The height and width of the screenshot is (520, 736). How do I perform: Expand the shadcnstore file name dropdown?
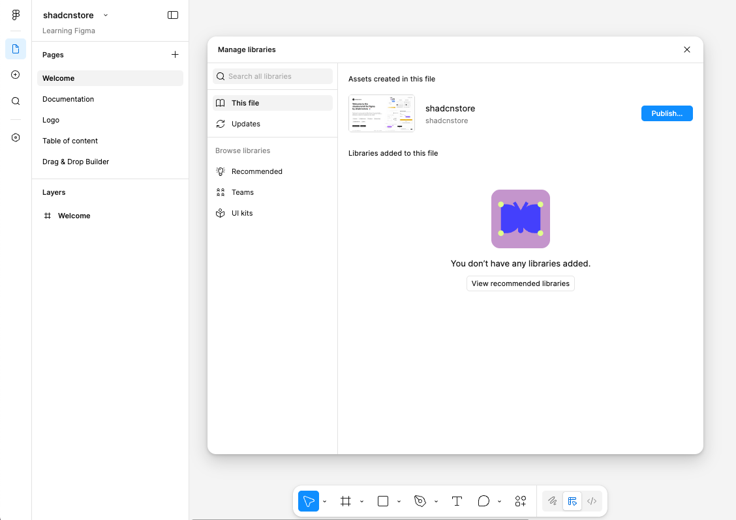point(106,15)
